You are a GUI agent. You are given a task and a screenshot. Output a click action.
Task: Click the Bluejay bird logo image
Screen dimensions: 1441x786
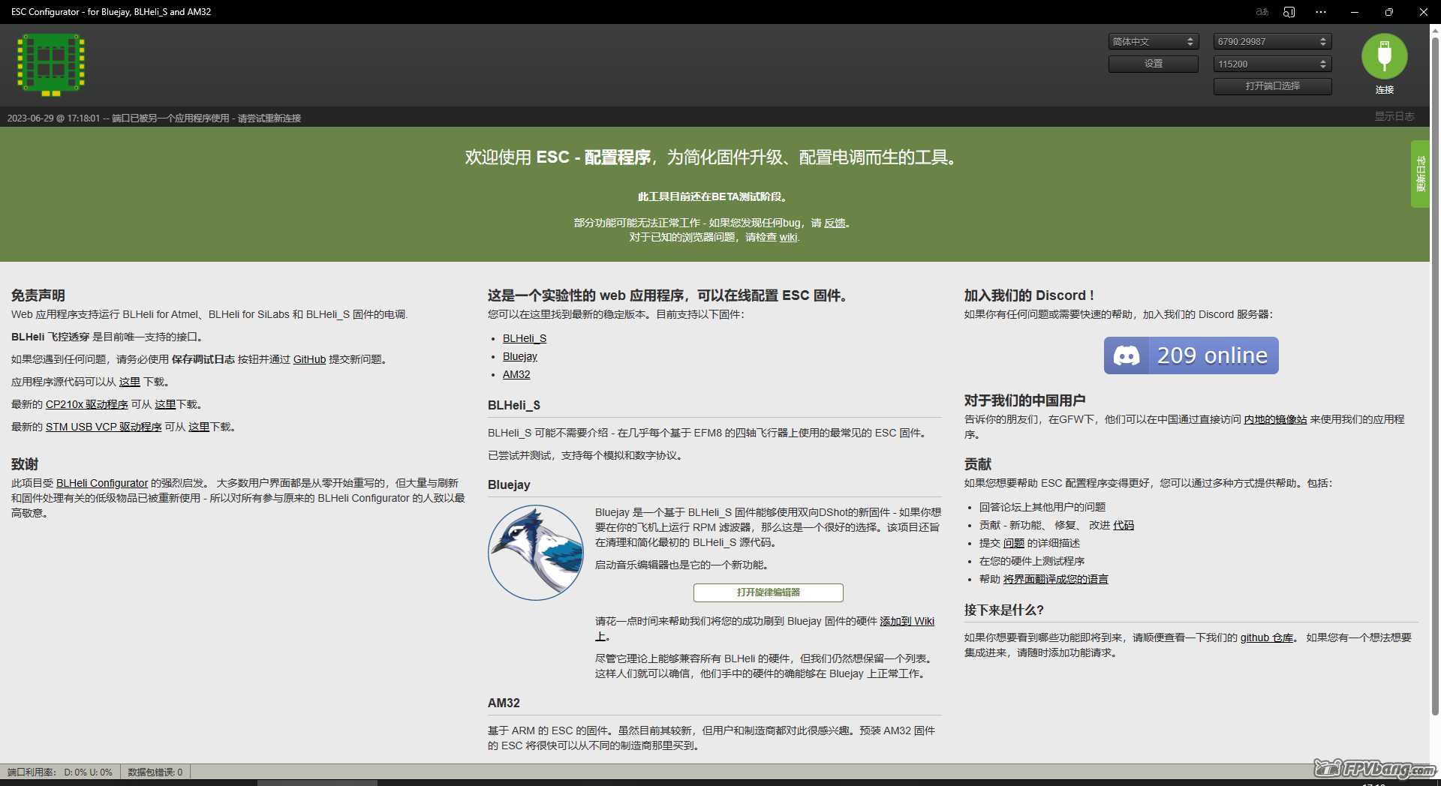[536, 553]
